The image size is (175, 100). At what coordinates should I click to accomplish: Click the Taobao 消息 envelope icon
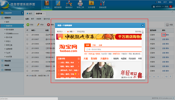pos(68,32)
